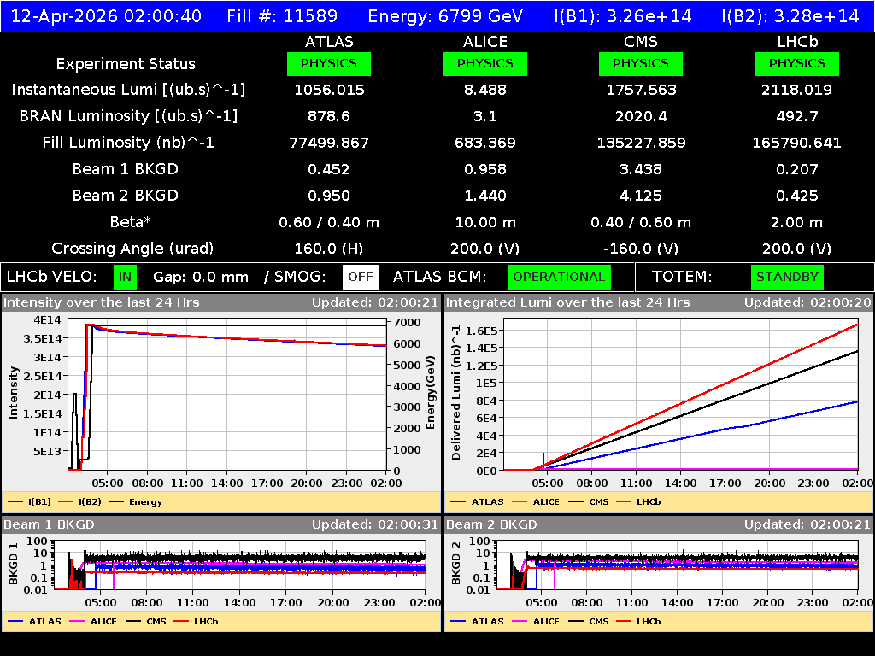The height and width of the screenshot is (656, 875).
Task: Toggle the LHCb VELO IN status
Action: click(124, 277)
